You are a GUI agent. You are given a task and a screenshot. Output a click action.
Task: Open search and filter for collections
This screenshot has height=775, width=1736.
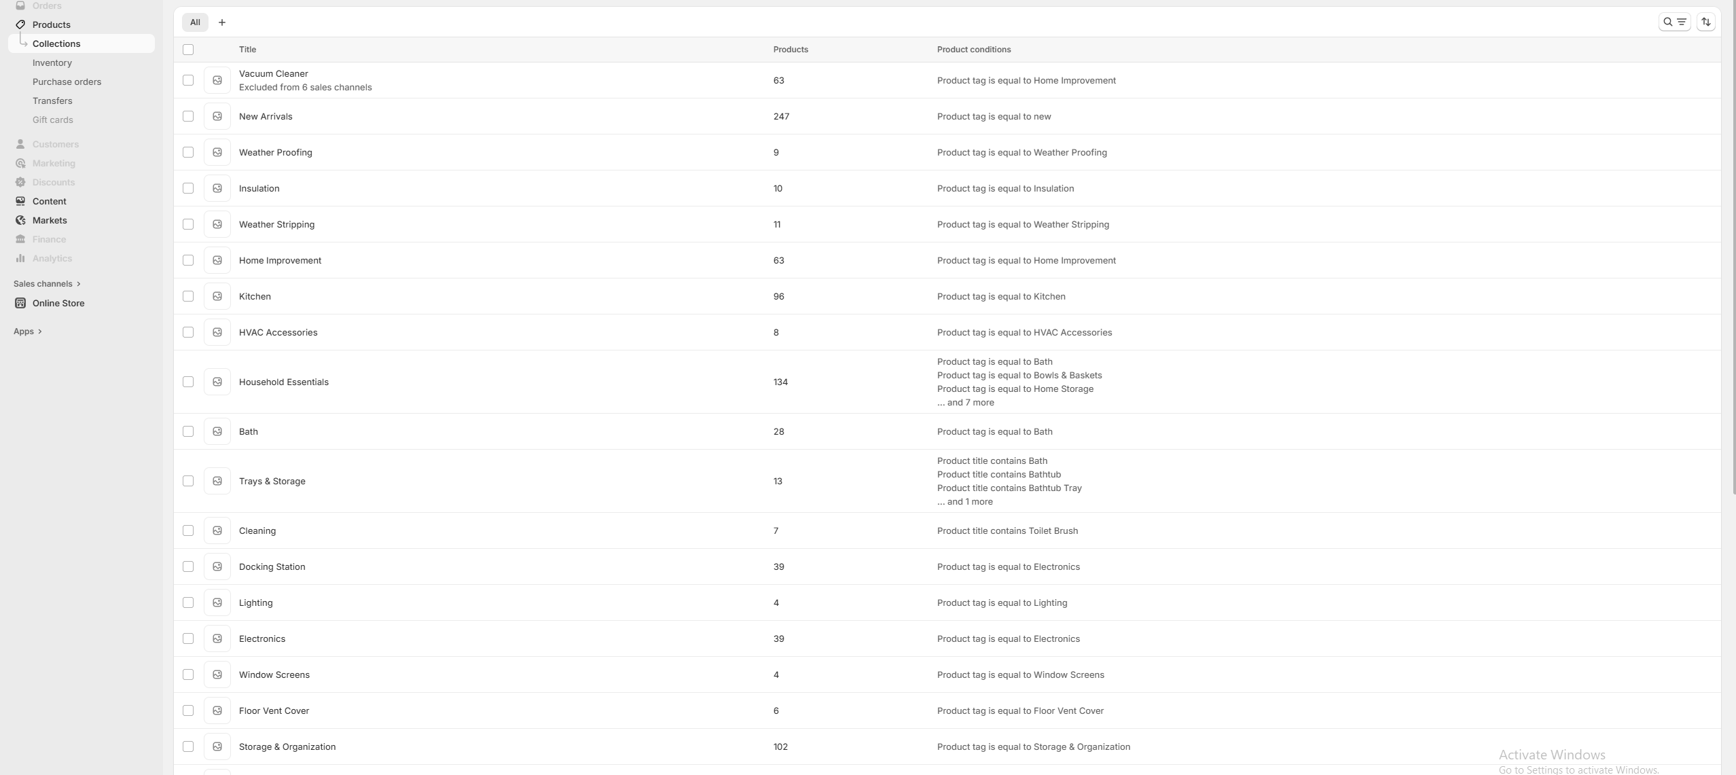(x=1674, y=22)
